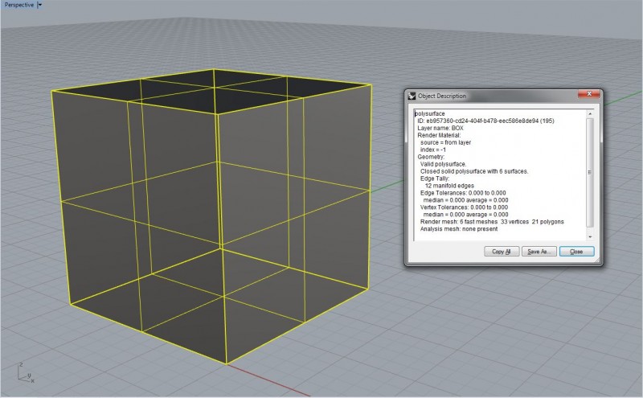Click the description scrollbar thumb
The width and height of the screenshot is (643, 398).
[591, 170]
